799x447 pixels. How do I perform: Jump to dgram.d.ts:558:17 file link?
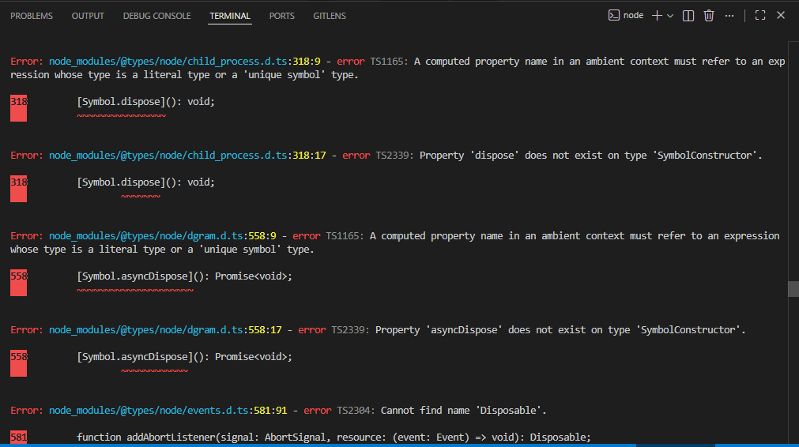tap(165, 330)
